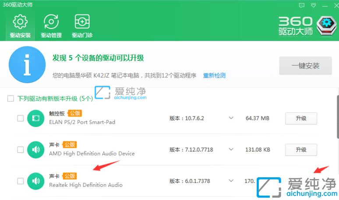Click the blue info circle icon
Image resolution: width=339 pixels, height=200 pixels.
click(x=27, y=65)
